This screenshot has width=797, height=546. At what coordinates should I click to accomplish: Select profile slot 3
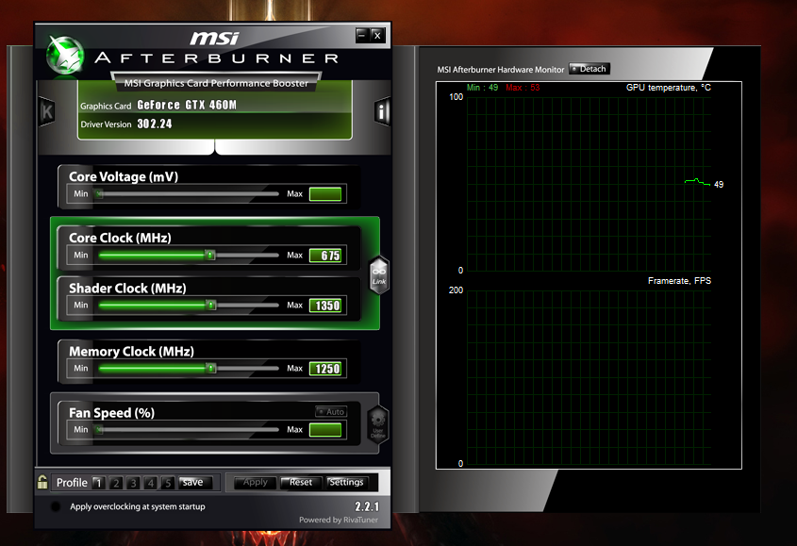133,483
